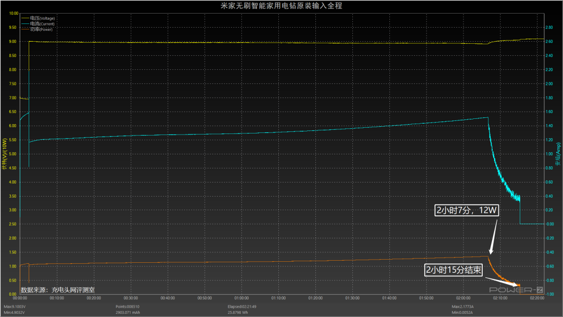
Task: Click the 00:10:00 time axis label
Action: coord(57,298)
